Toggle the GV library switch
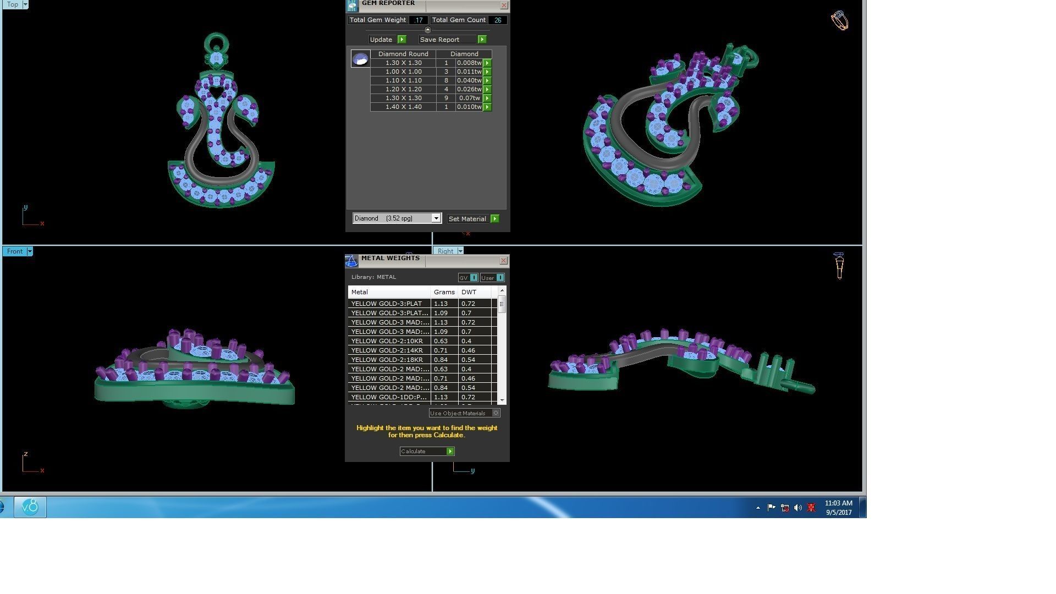Viewport: 1056px width, 594px height. [474, 278]
